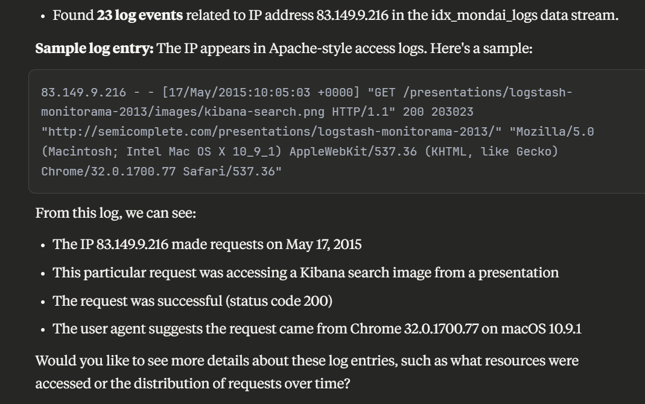Click the bold "23 log events" text
The height and width of the screenshot is (404, 645).
(x=139, y=15)
